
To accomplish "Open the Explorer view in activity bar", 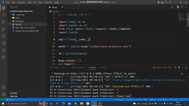I will tap(4, 8).
